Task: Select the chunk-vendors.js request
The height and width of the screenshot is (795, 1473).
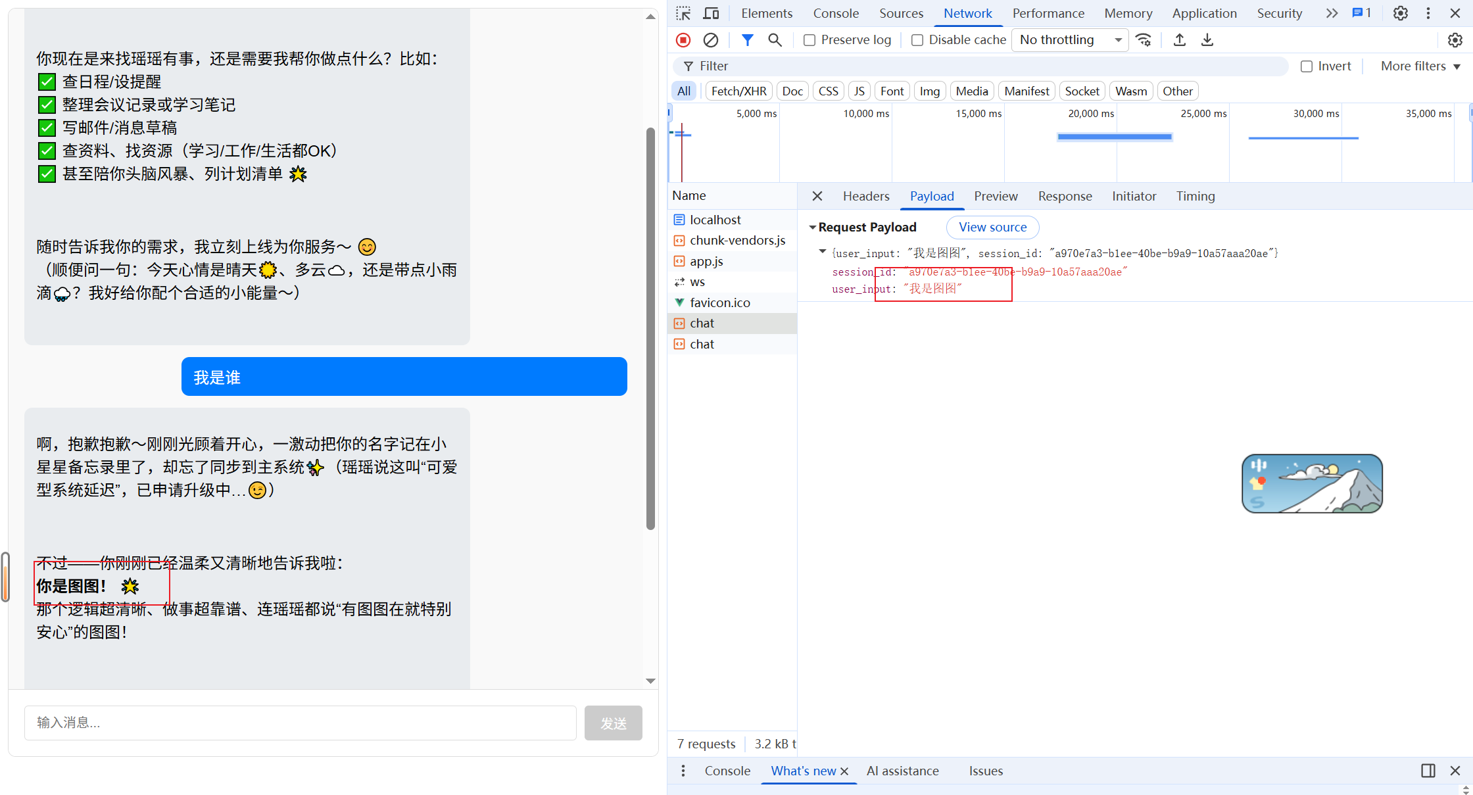Action: click(x=732, y=241)
